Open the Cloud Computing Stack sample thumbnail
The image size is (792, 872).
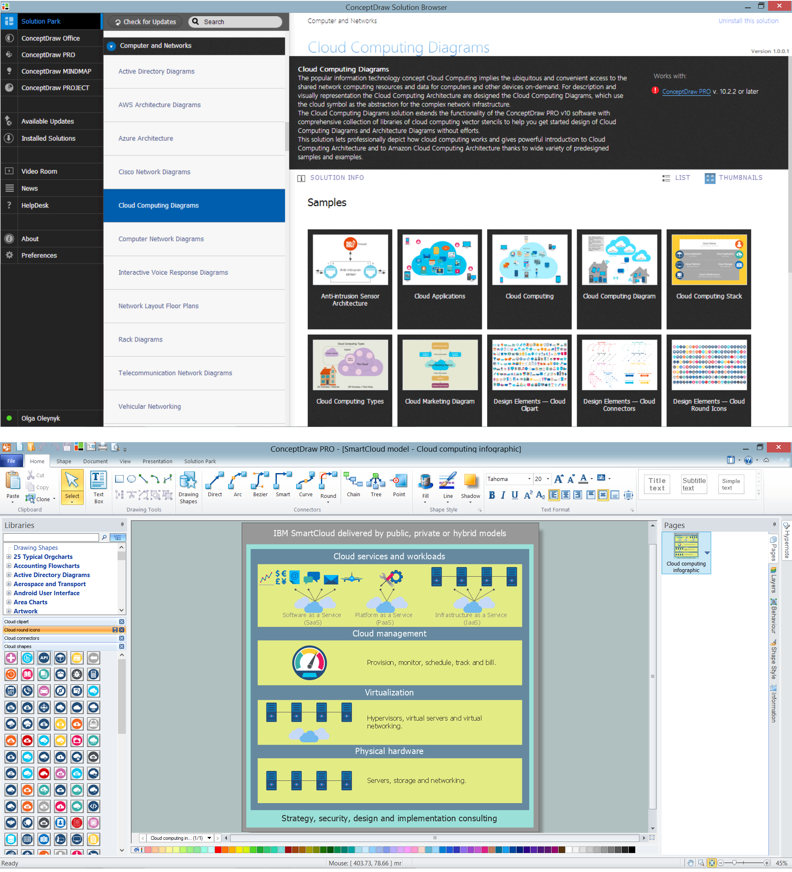click(x=709, y=278)
